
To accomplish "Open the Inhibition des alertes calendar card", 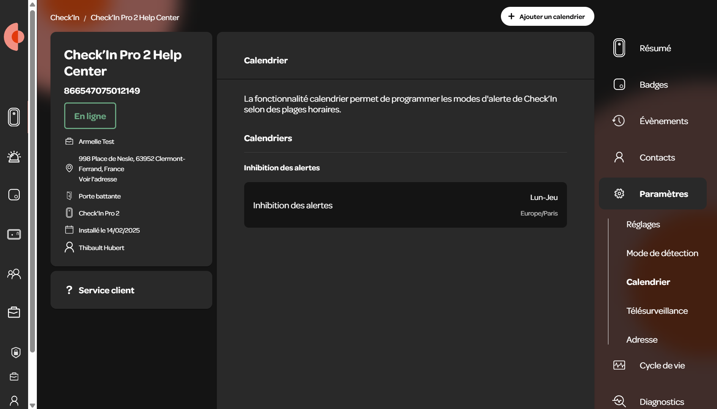I will coord(405,205).
